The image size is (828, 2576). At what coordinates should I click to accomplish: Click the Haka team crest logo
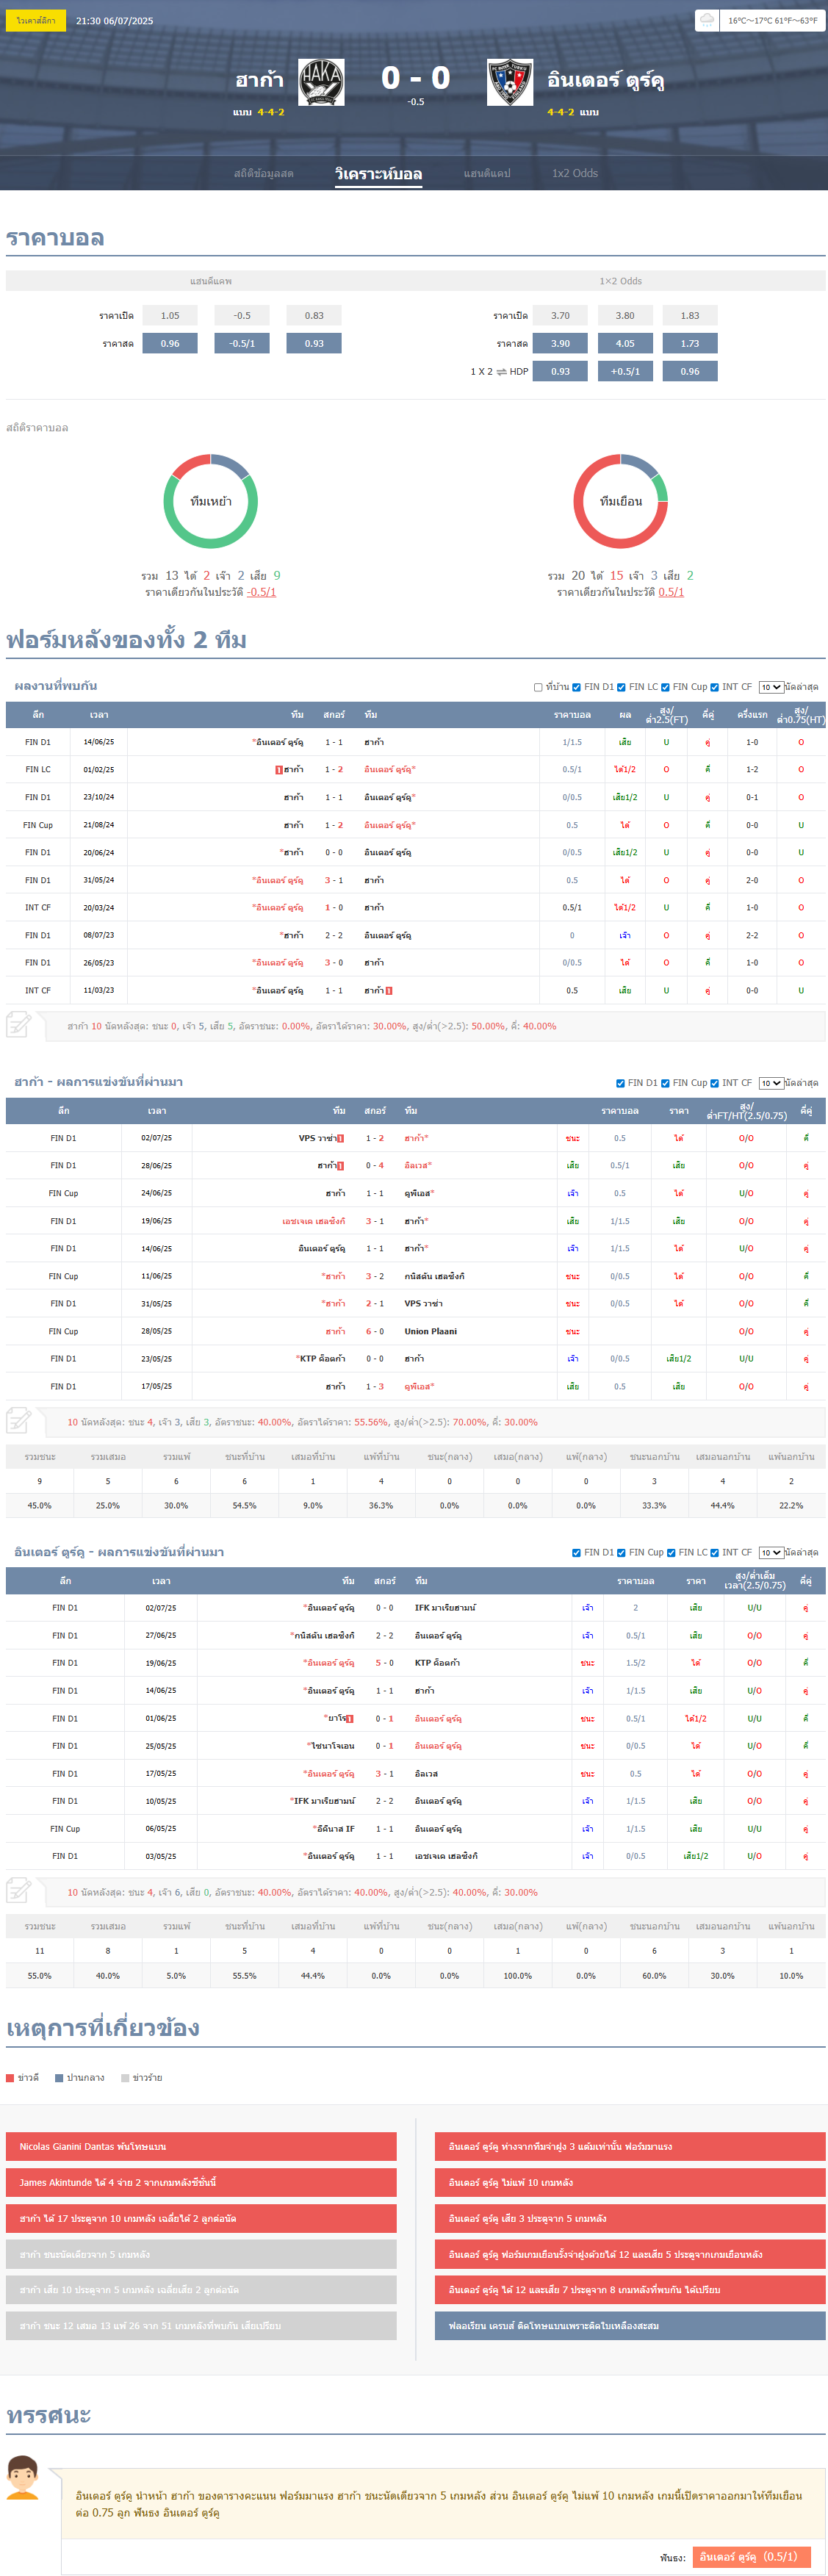pos(321,82)
